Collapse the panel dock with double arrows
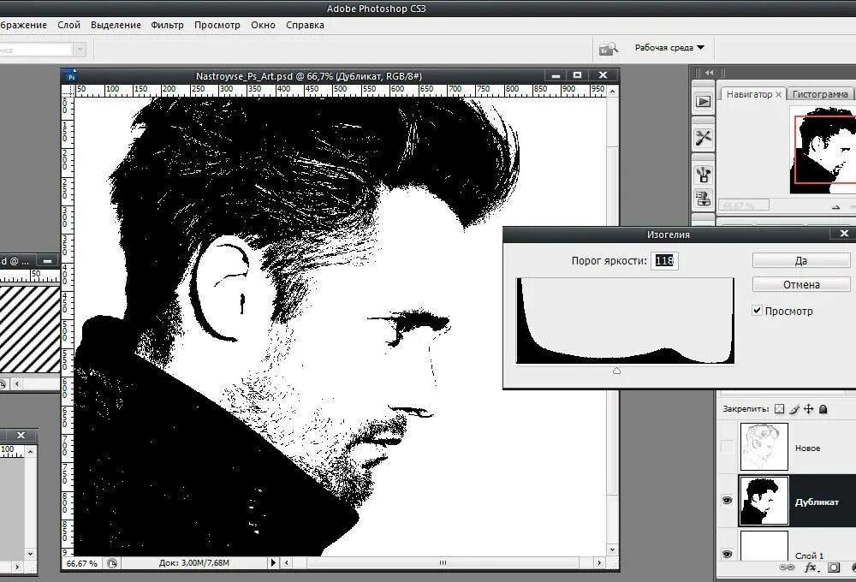The width and height of the screenshot is (856, 582). click(708, 73)
